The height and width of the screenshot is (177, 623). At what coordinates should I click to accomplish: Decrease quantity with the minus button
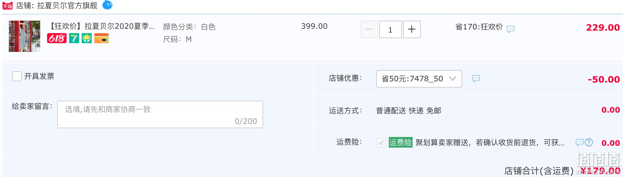(x=369, y=29)
